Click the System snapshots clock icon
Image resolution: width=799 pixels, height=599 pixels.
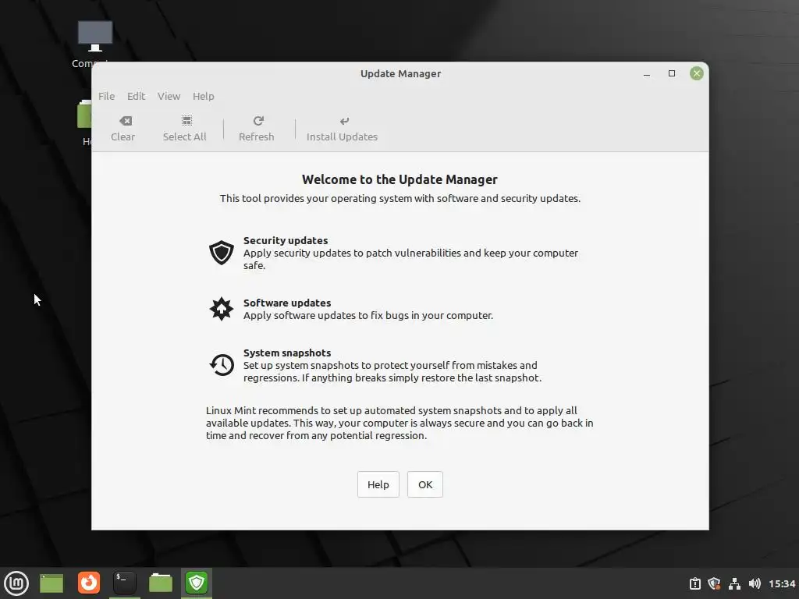(221, 365)
